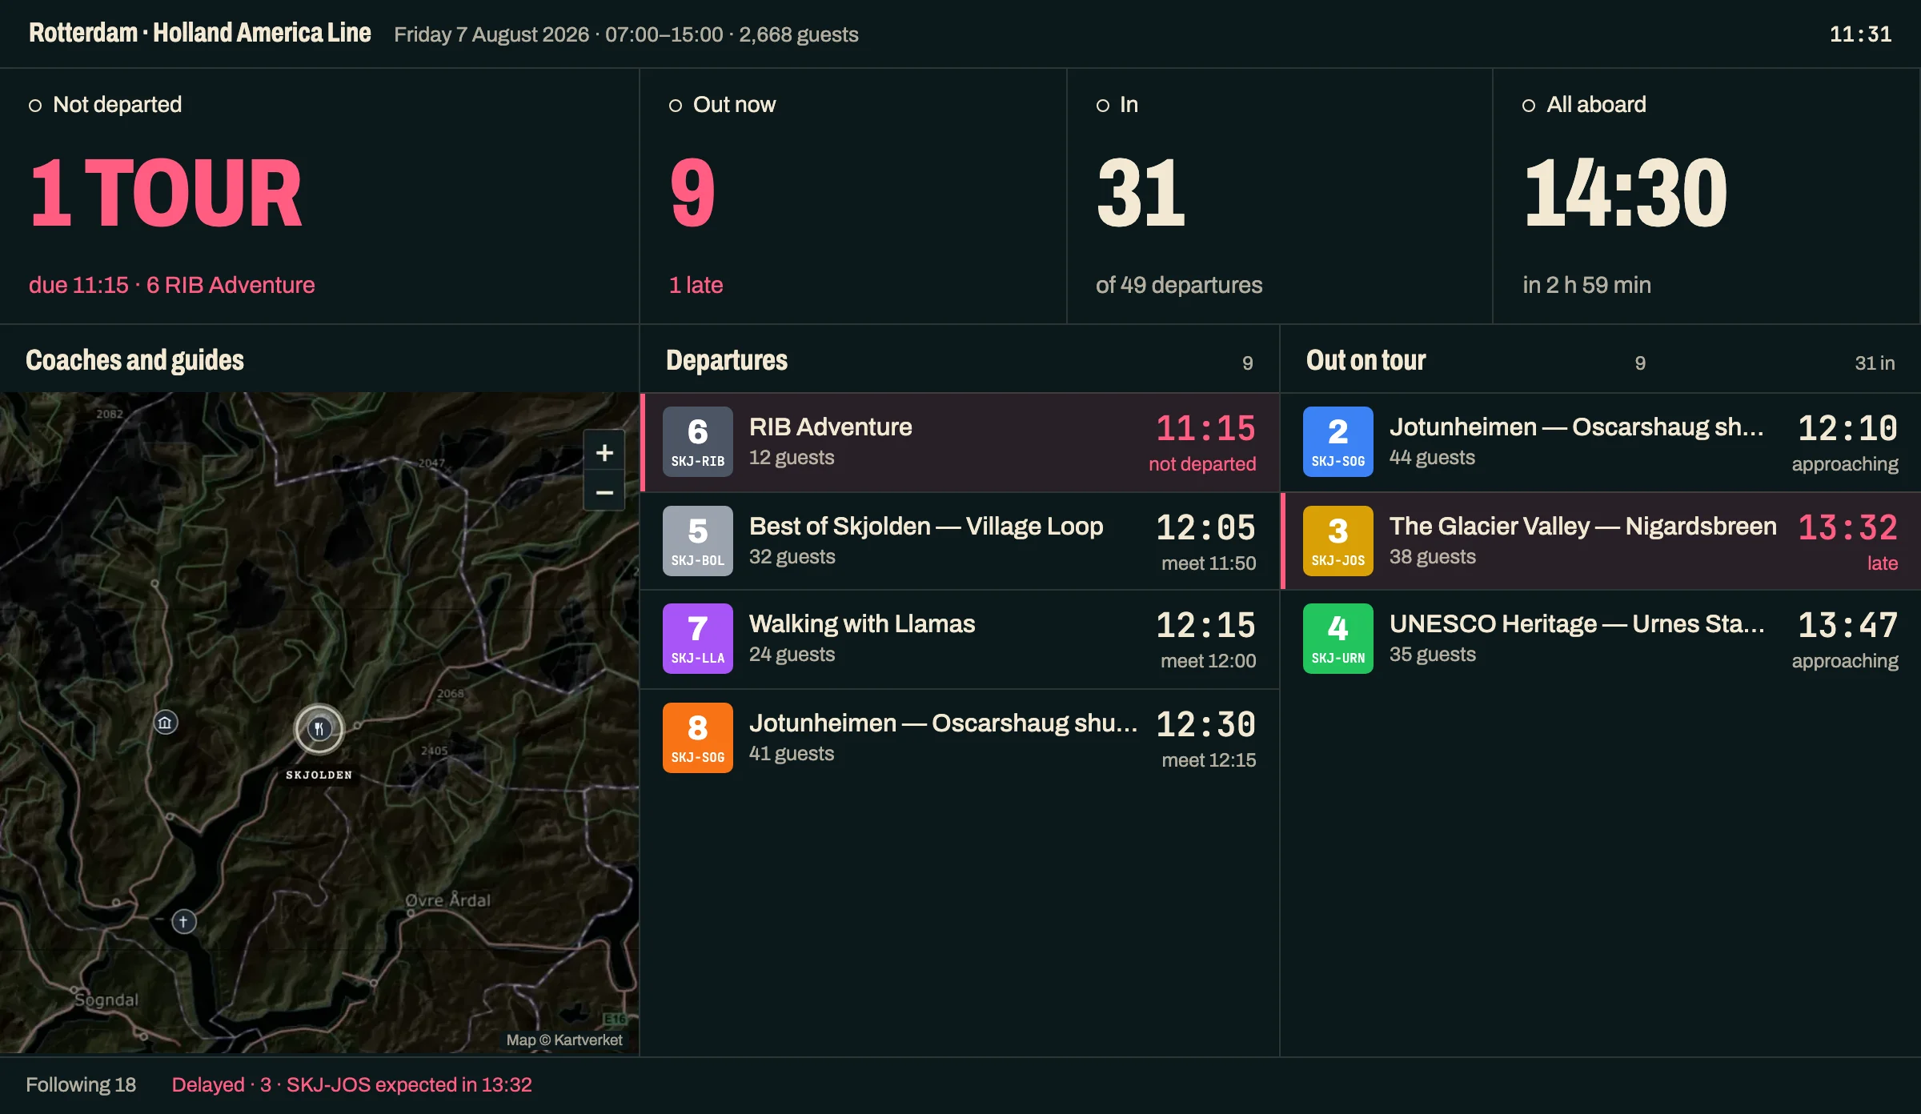Zoom out the map with minus button
Screen dimensions: 1921x1114
coord(604,492)
